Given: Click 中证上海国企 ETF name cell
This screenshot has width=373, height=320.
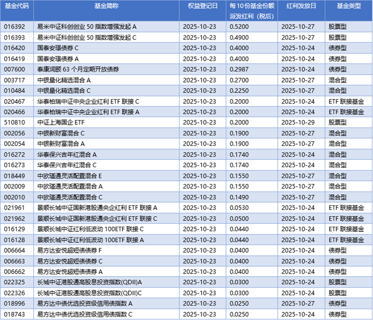Looking at the screenshot, I should [61, 123].
